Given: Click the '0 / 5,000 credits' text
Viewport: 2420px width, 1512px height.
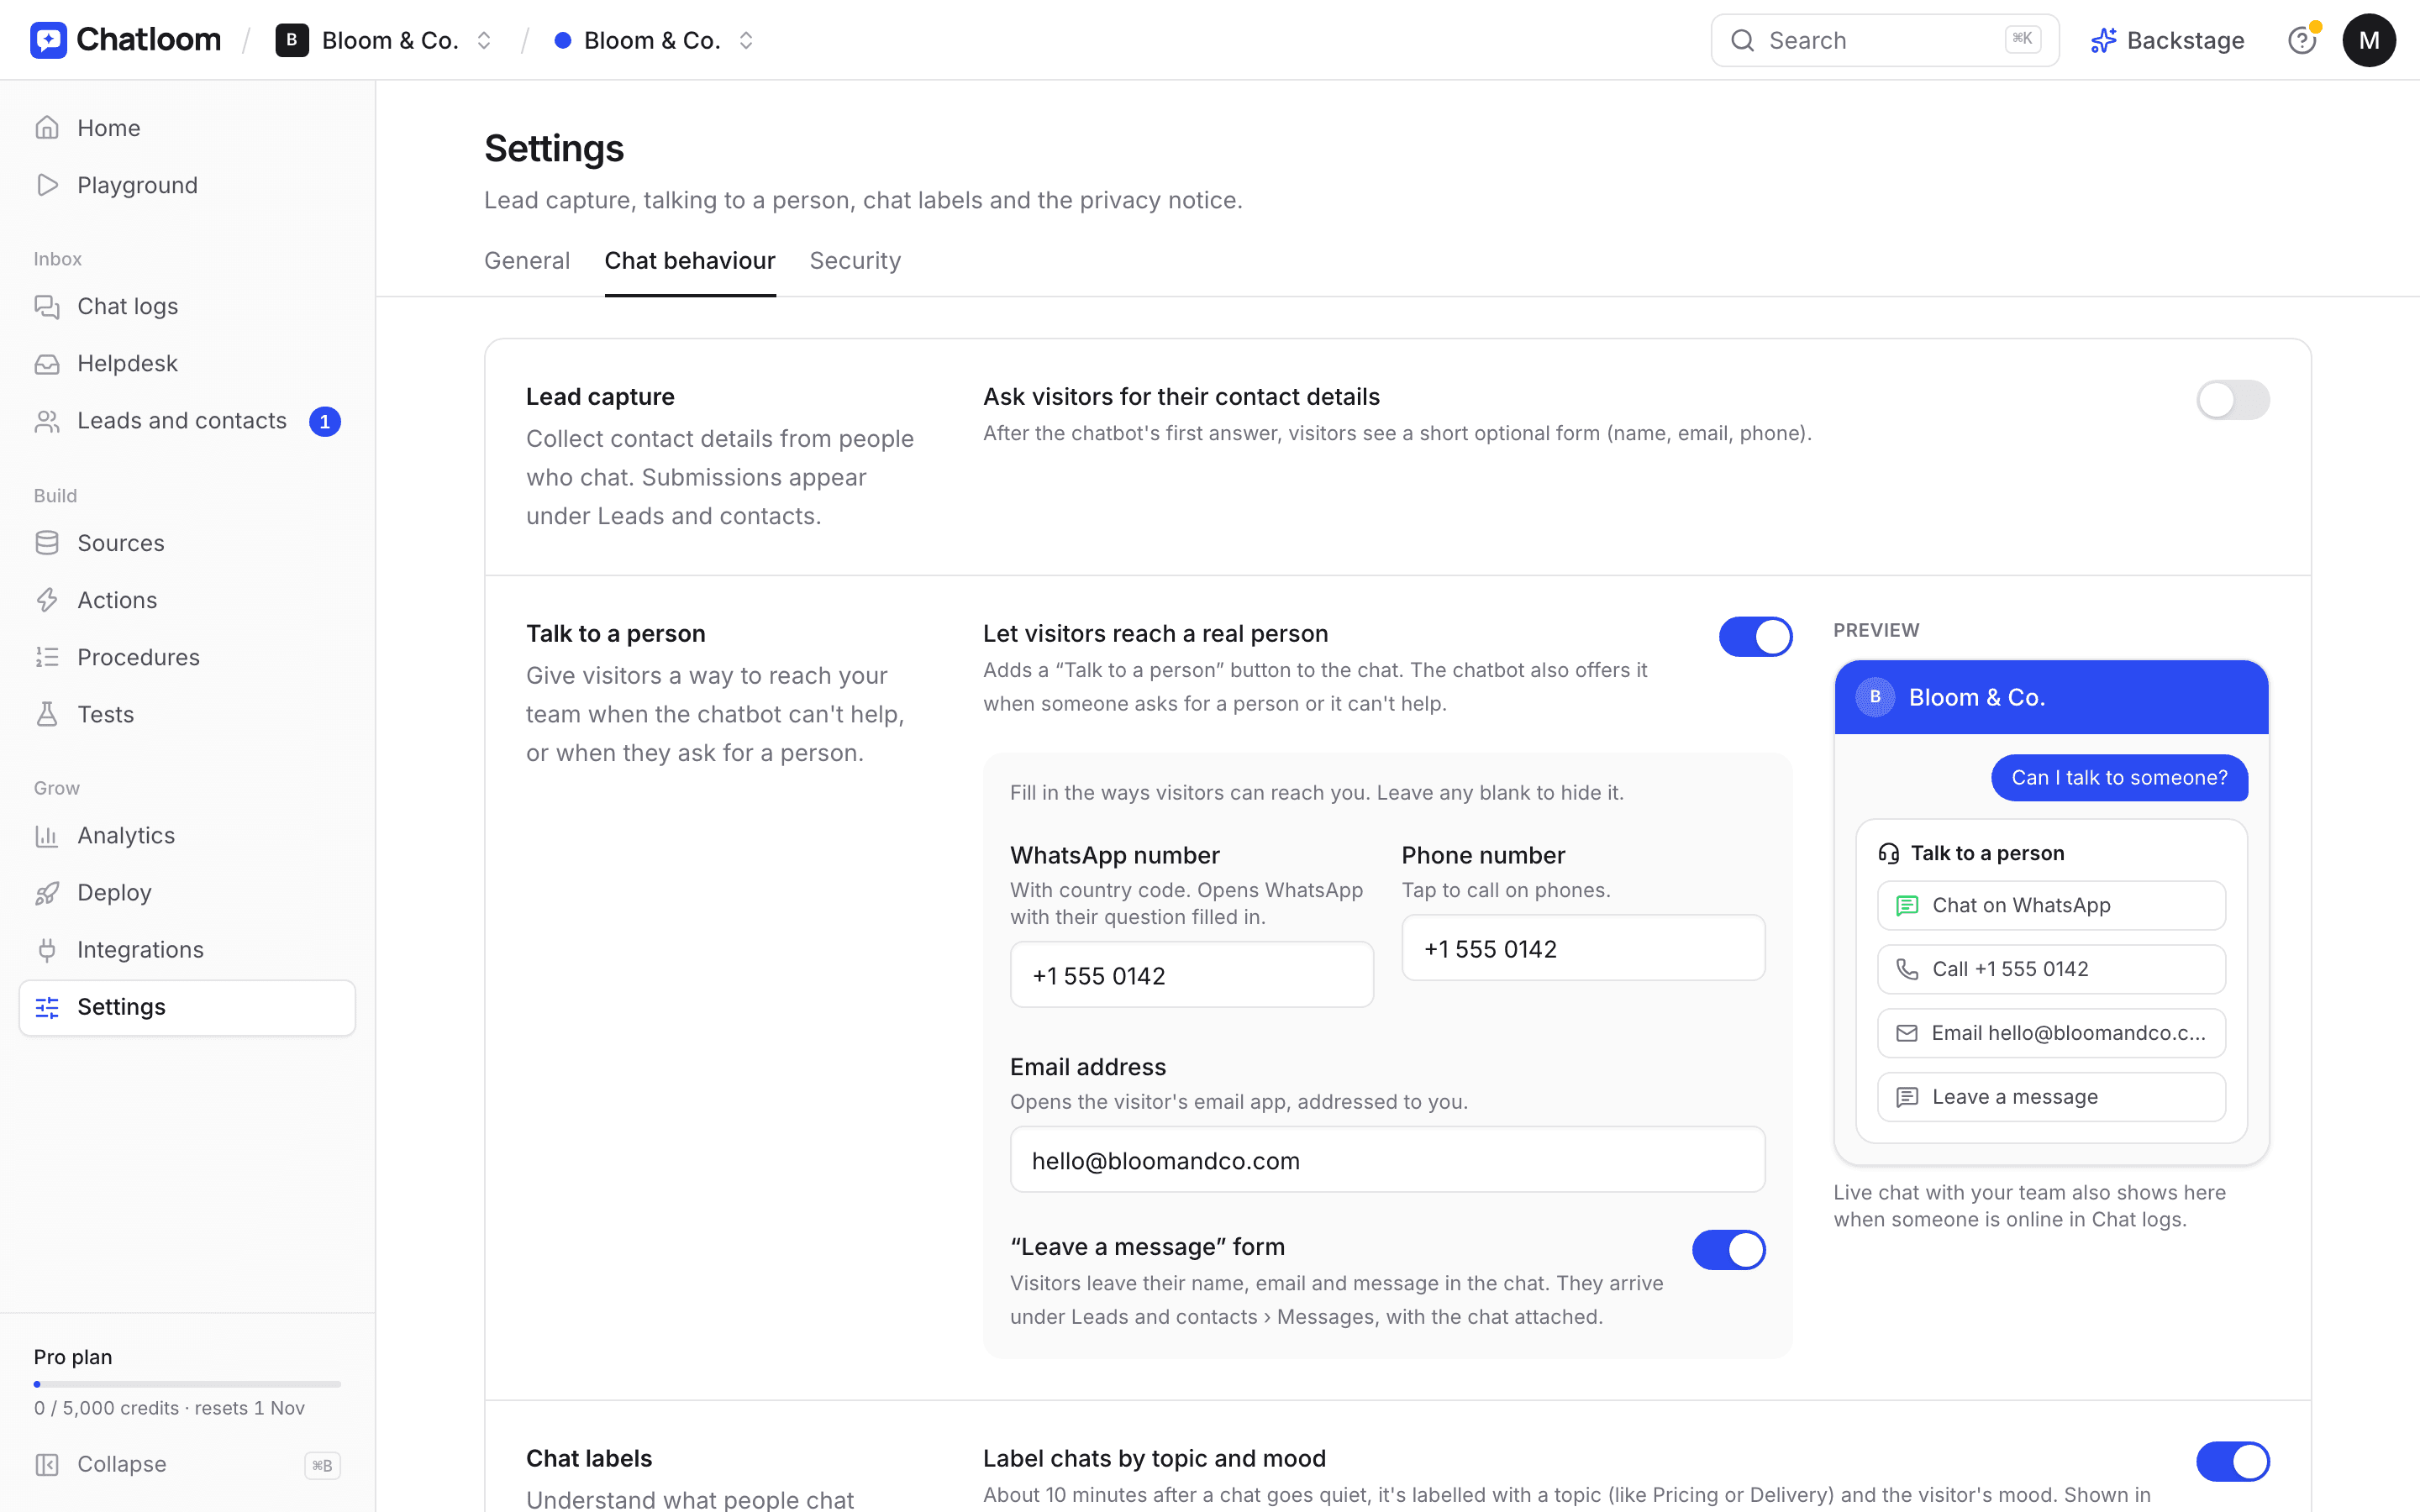Looking at the screenshot, I should click(107, 1408).
